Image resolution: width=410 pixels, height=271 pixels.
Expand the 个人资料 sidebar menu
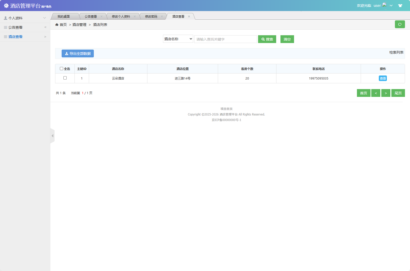coord(25,18)
